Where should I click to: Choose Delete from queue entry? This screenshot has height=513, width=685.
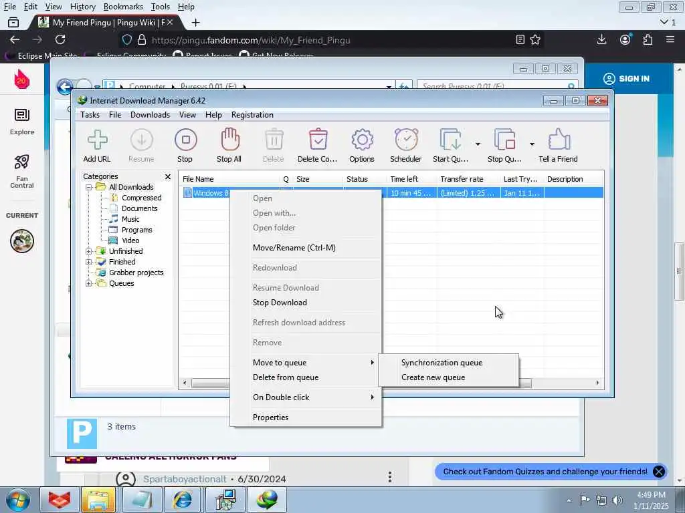306,377
